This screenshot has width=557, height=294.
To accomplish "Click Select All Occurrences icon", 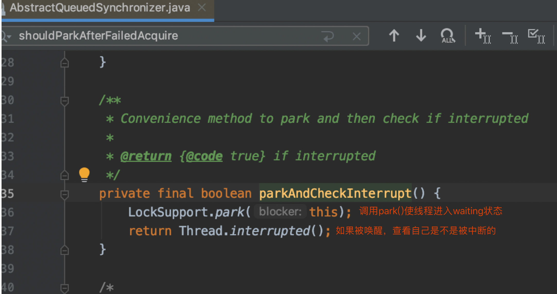I will tap(536, 36).
